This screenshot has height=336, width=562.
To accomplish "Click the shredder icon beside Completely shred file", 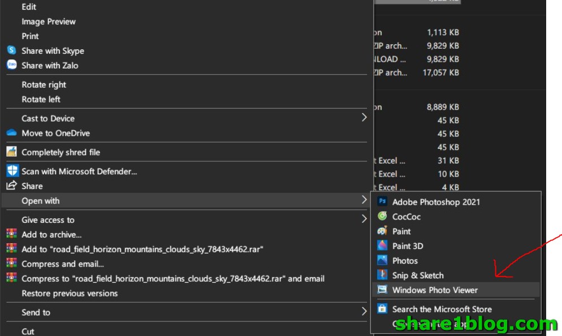I will 11,152.
